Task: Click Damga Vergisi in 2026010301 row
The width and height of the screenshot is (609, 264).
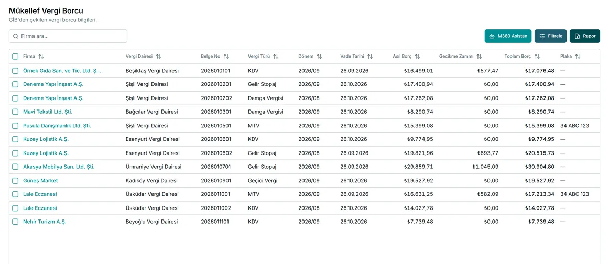Action: [x=266, y=112]
